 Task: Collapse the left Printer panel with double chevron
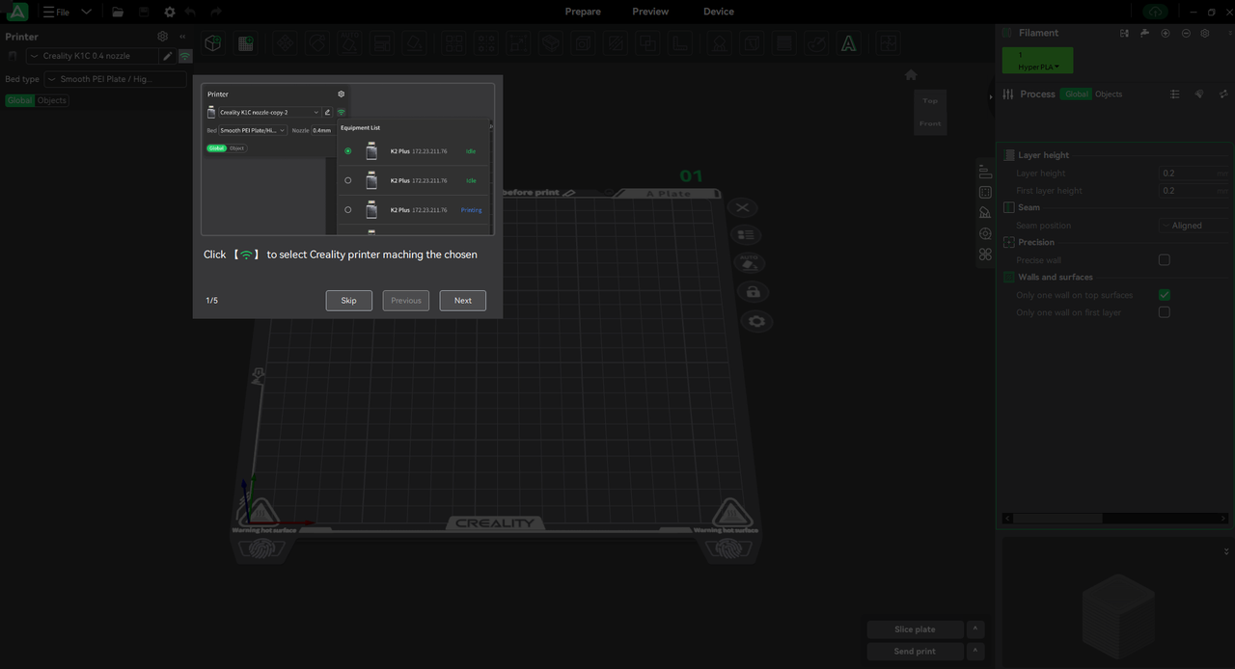182,37
